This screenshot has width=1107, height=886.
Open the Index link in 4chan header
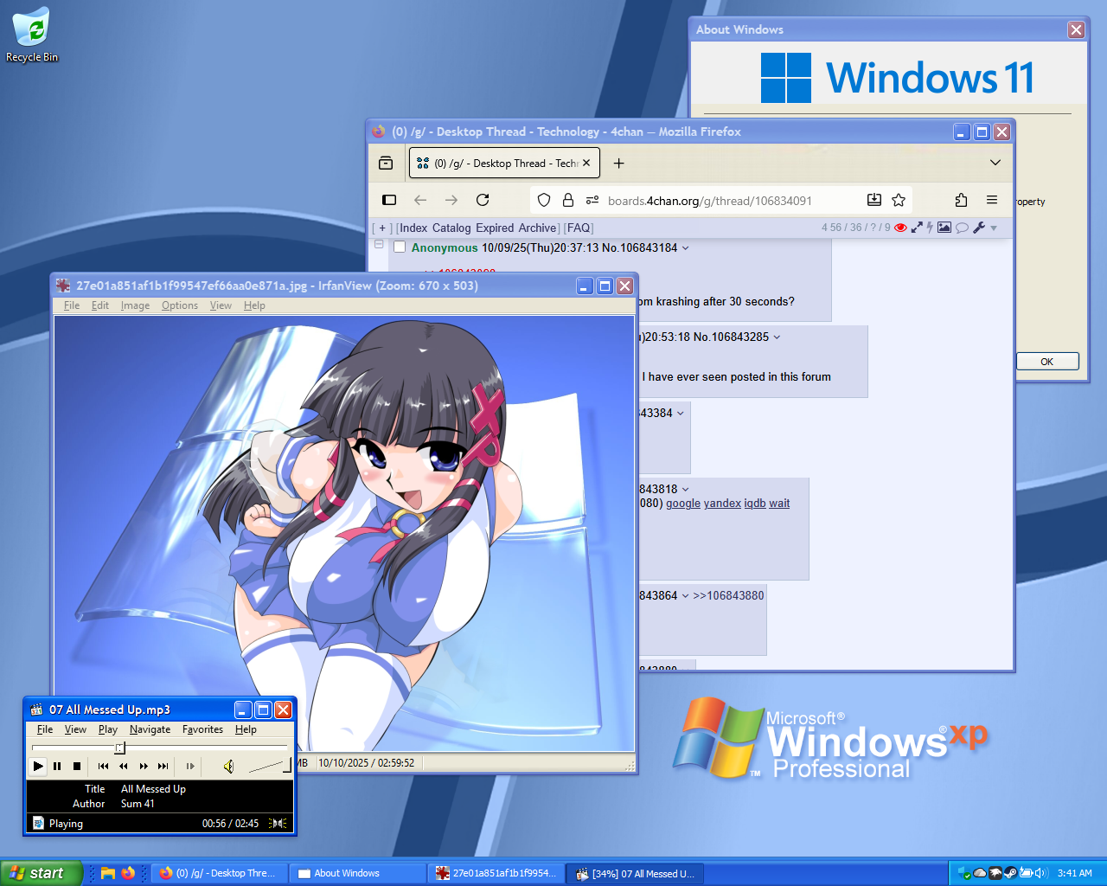click(x=413, y=228)
